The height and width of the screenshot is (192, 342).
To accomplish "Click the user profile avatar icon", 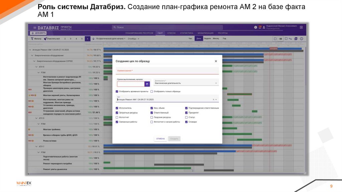I will (x=264, y=27).
